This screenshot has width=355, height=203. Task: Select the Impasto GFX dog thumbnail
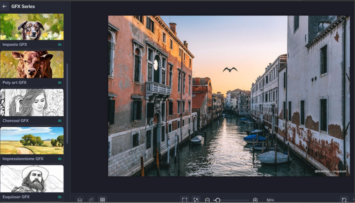coord(32,27)
